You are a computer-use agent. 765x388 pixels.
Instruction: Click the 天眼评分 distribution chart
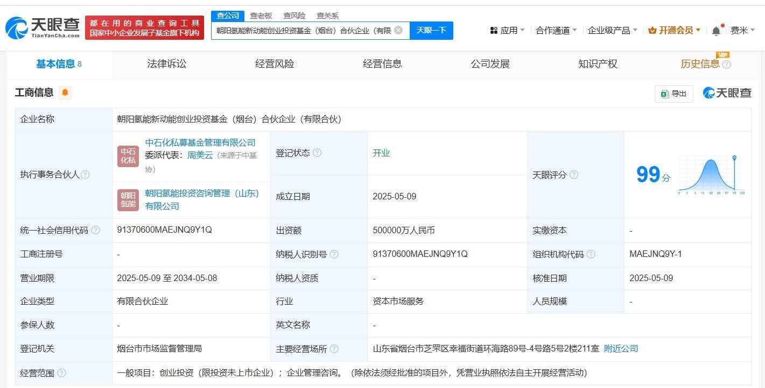[712, 175]
